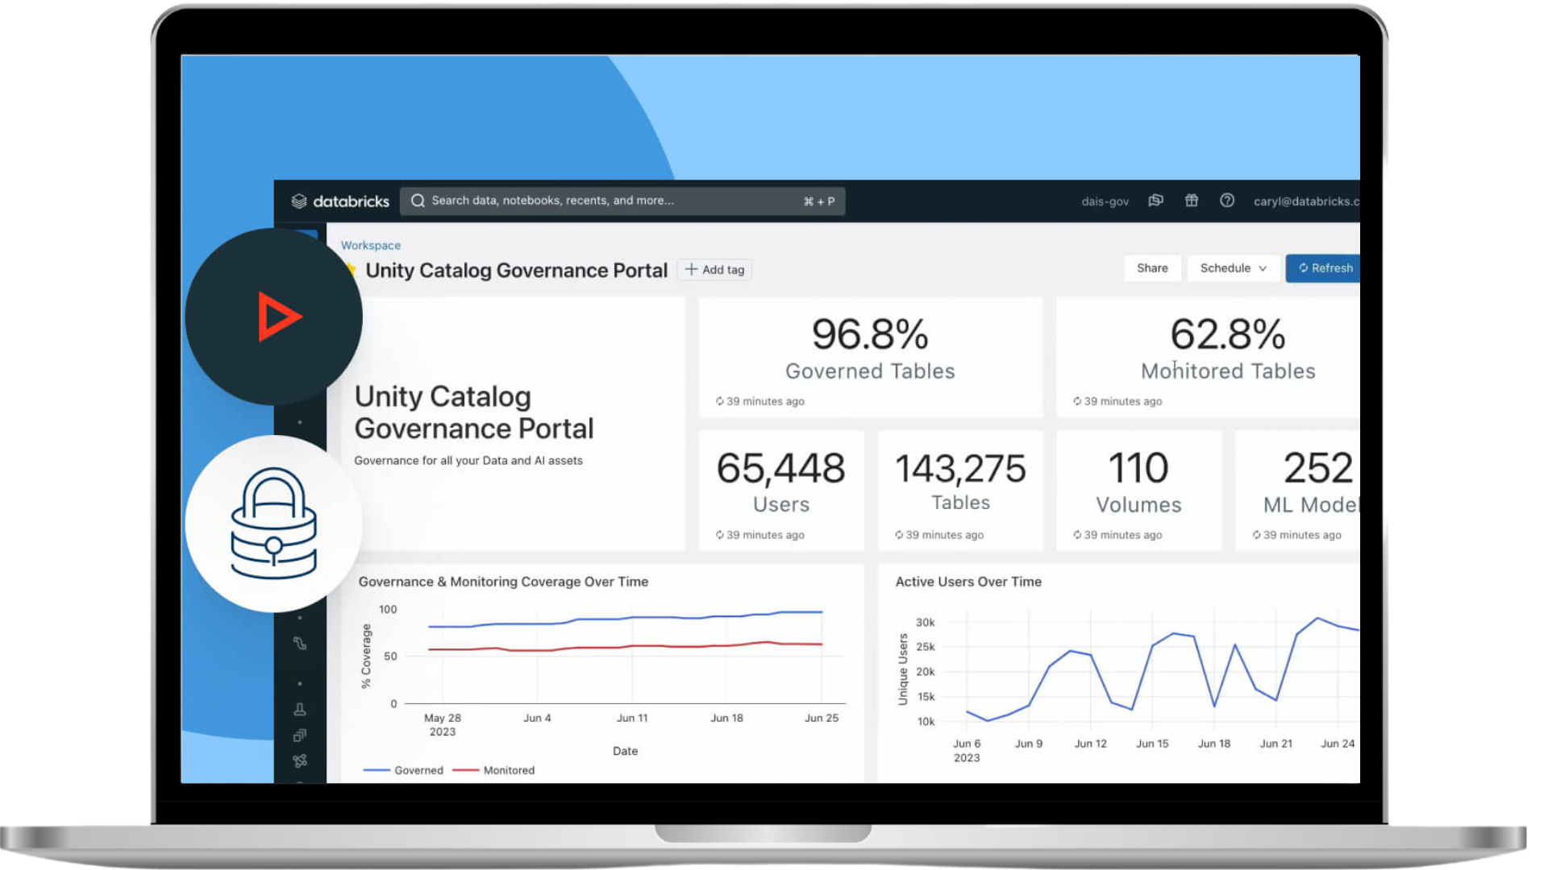Click the database lock security icon
1548x870 pixels.
tap(273, 524)
